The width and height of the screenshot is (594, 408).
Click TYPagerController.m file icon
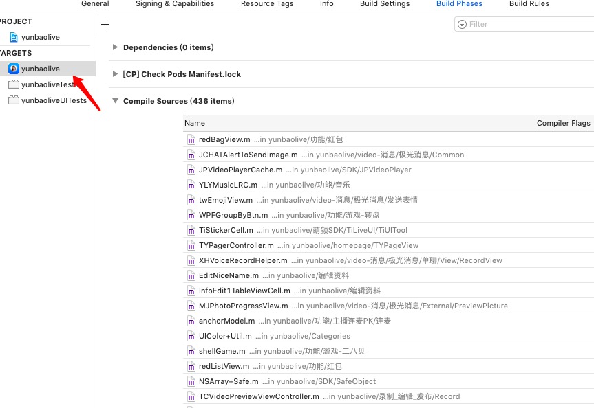pyautogui.click(x=191, y=246)
